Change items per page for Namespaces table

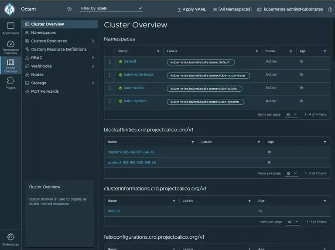[x=291, y=115]
